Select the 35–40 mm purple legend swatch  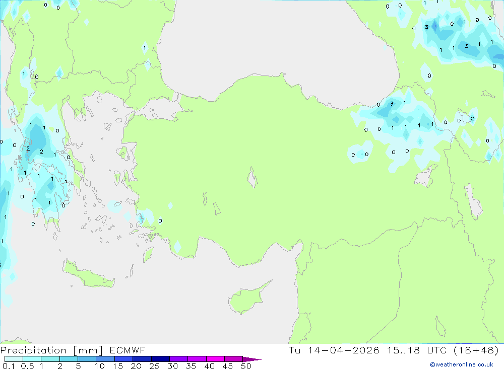coord(197,359)
